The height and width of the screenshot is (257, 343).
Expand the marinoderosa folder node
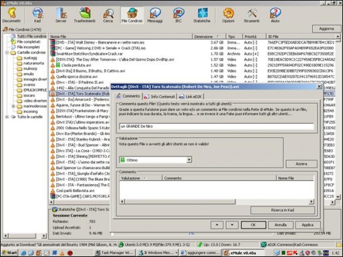tap(13, 106)
